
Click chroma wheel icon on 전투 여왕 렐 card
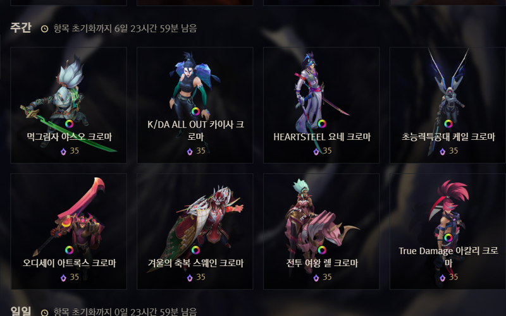pos(322,250)
